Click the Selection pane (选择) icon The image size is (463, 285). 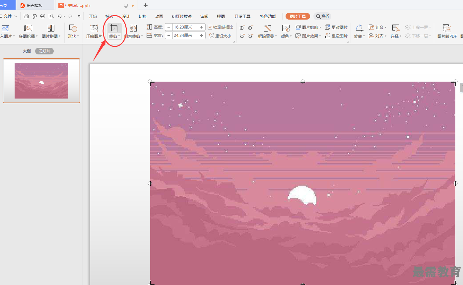pos(396,28)
